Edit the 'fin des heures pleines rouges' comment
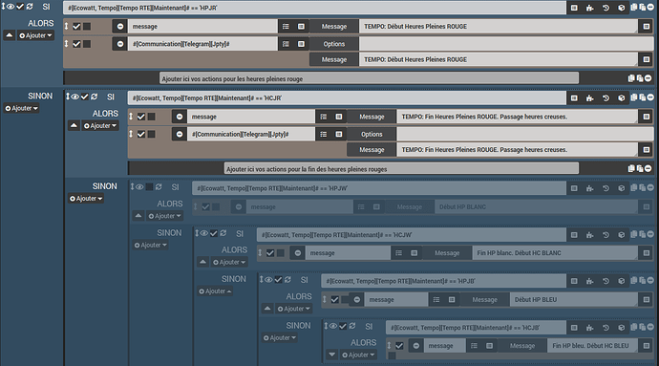659x366 pixels. coord(401,169)
